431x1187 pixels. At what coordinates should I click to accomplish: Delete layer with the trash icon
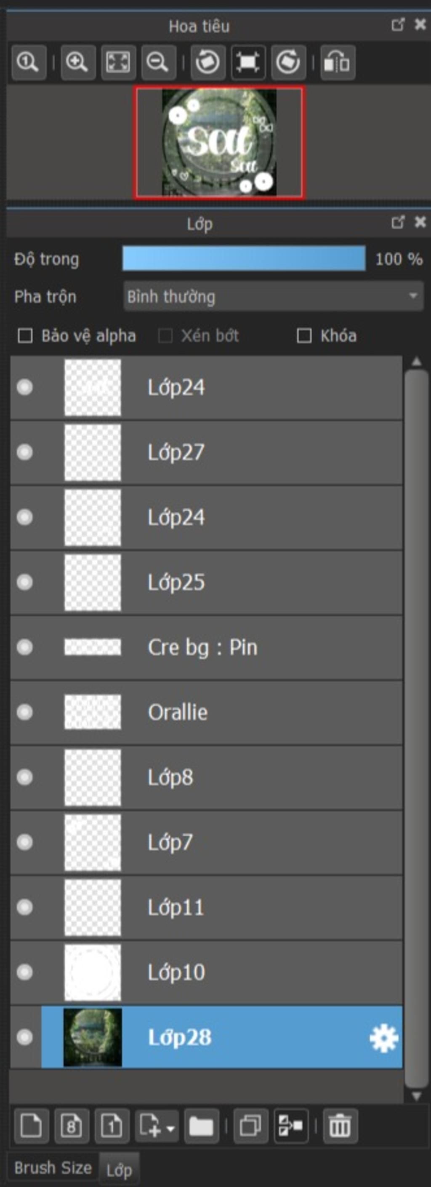340,1127
